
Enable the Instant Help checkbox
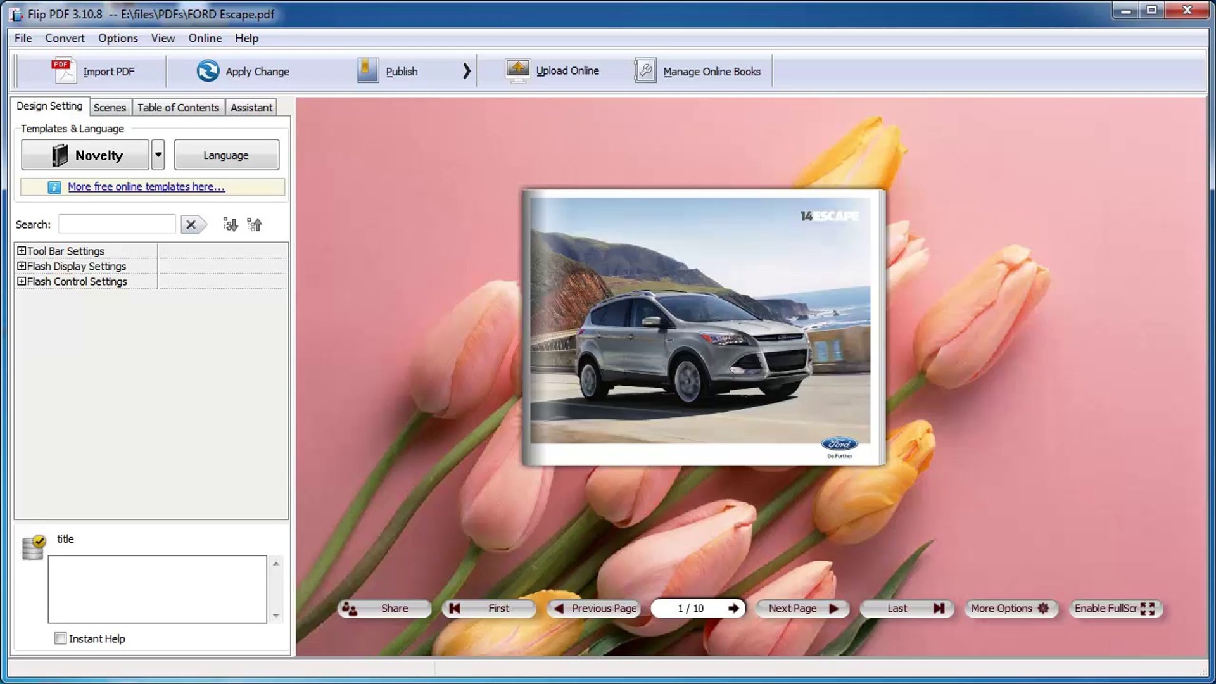[61, 638]
